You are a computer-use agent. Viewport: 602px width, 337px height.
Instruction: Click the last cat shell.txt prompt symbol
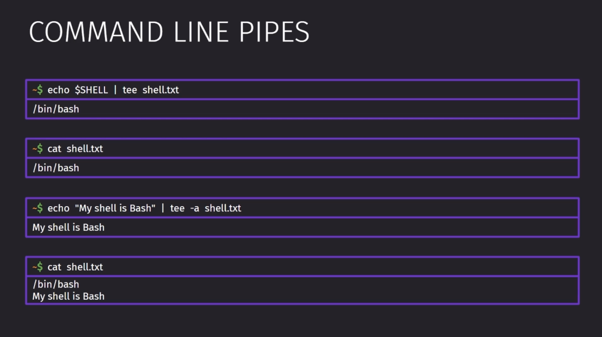(x=38, y=267)
